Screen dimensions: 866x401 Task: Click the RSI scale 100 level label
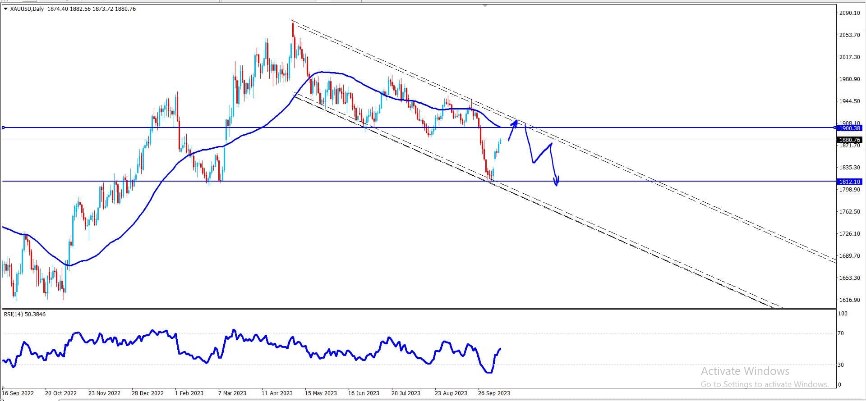point(843,314)
